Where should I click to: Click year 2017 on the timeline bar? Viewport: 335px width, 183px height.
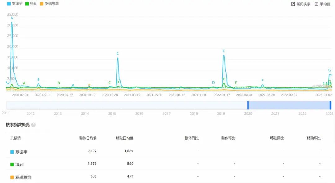(167, 114)
